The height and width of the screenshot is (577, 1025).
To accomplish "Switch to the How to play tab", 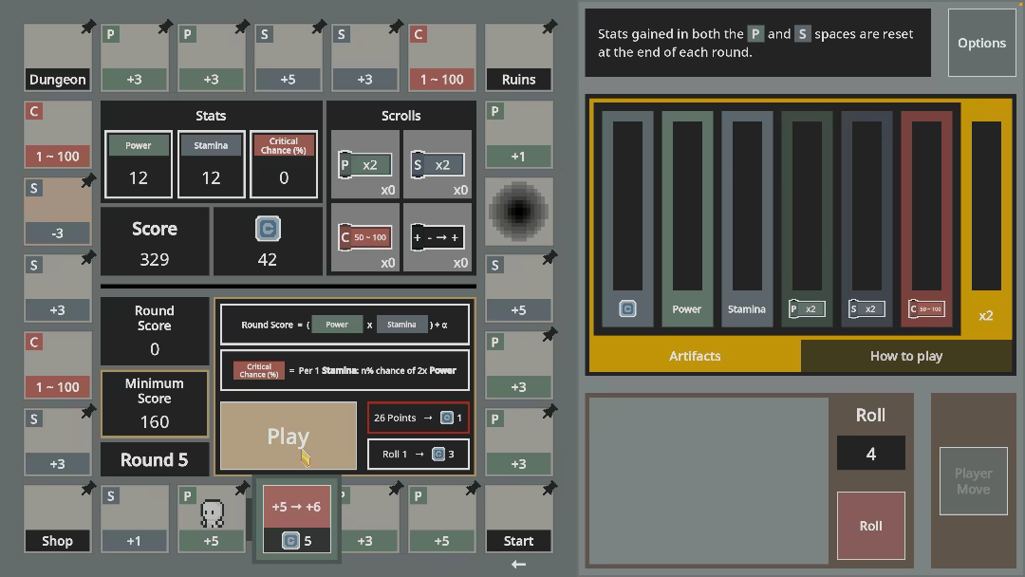I will pyautogui.click(x=906, y=356).
